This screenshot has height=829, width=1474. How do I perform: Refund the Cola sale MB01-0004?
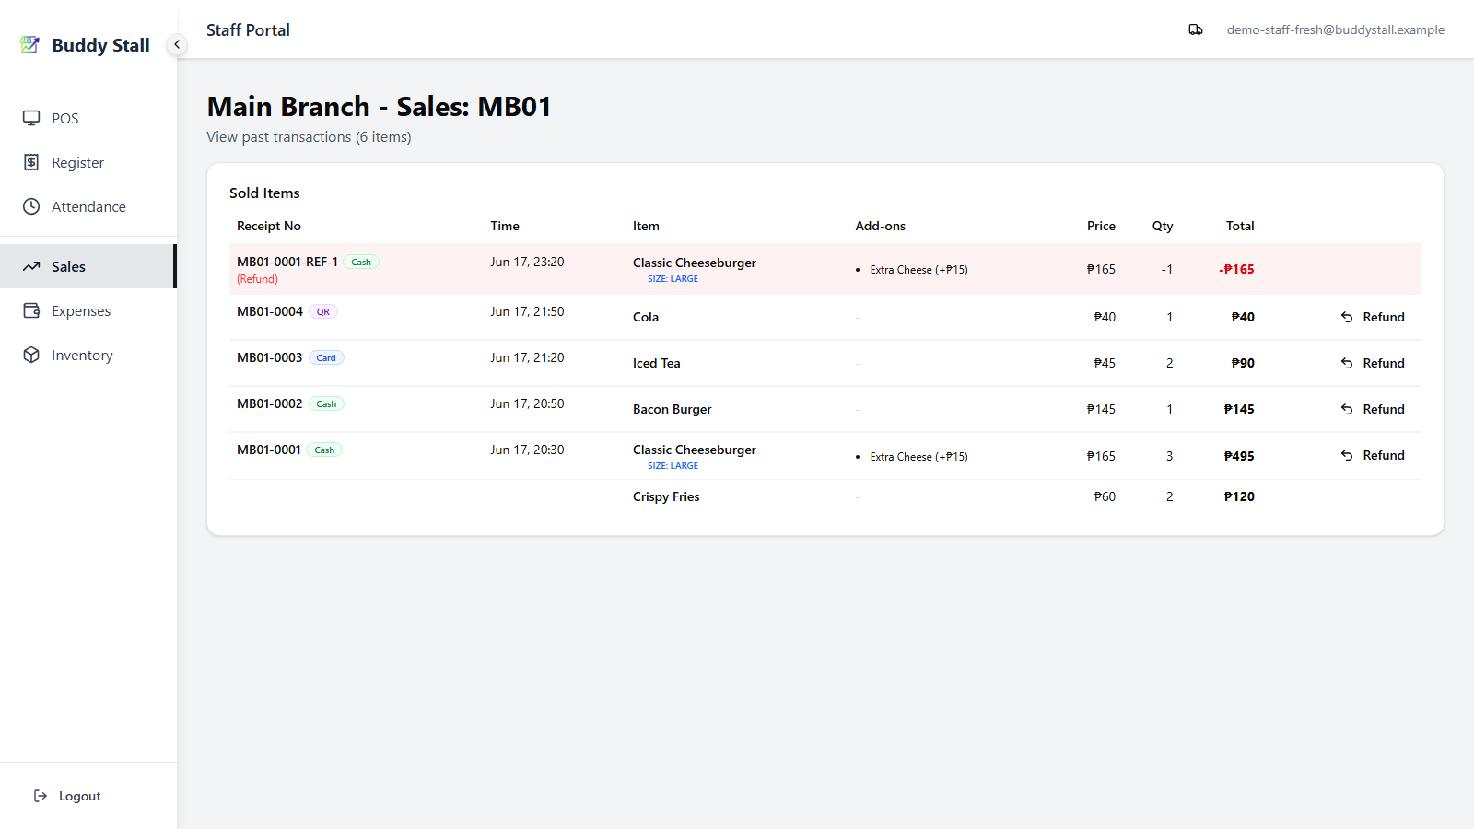coord(1373,317)
